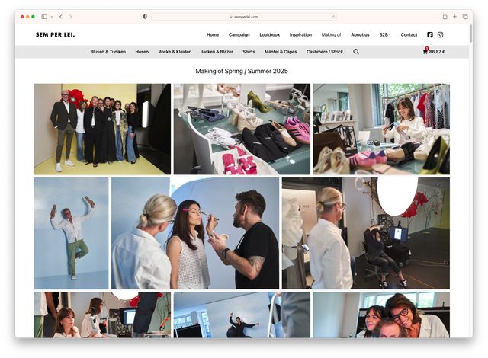The height and width of the screenshot is (358, 488).
Task: Click the privacy shield icon
Action: (x=145, y=16)
